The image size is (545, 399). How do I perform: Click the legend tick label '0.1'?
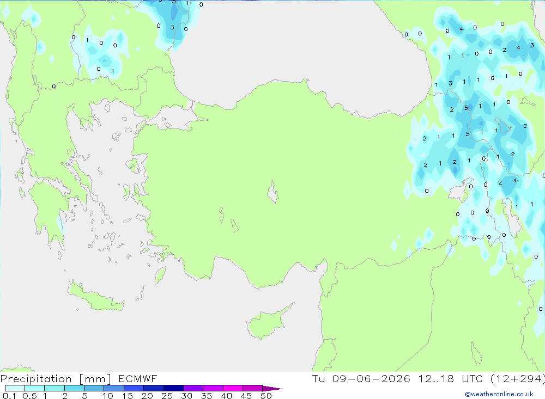[9, 396]
